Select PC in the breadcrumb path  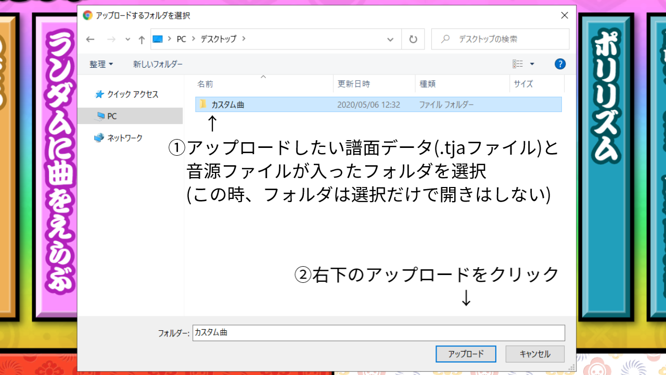181,39
